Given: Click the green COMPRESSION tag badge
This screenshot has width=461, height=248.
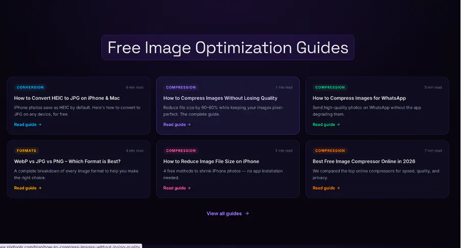Looking at the screenshot, I should (x=330, y=87).
